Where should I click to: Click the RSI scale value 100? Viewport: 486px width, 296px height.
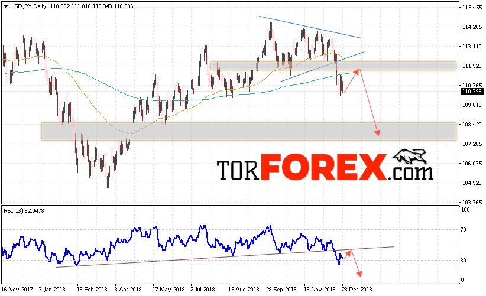click(465, 210)
